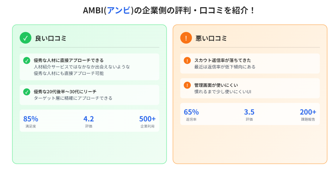Click the スカウト返信率が落ちてきた review title
The height and width of the screenshot is (170, 333).
click(222, 60)
